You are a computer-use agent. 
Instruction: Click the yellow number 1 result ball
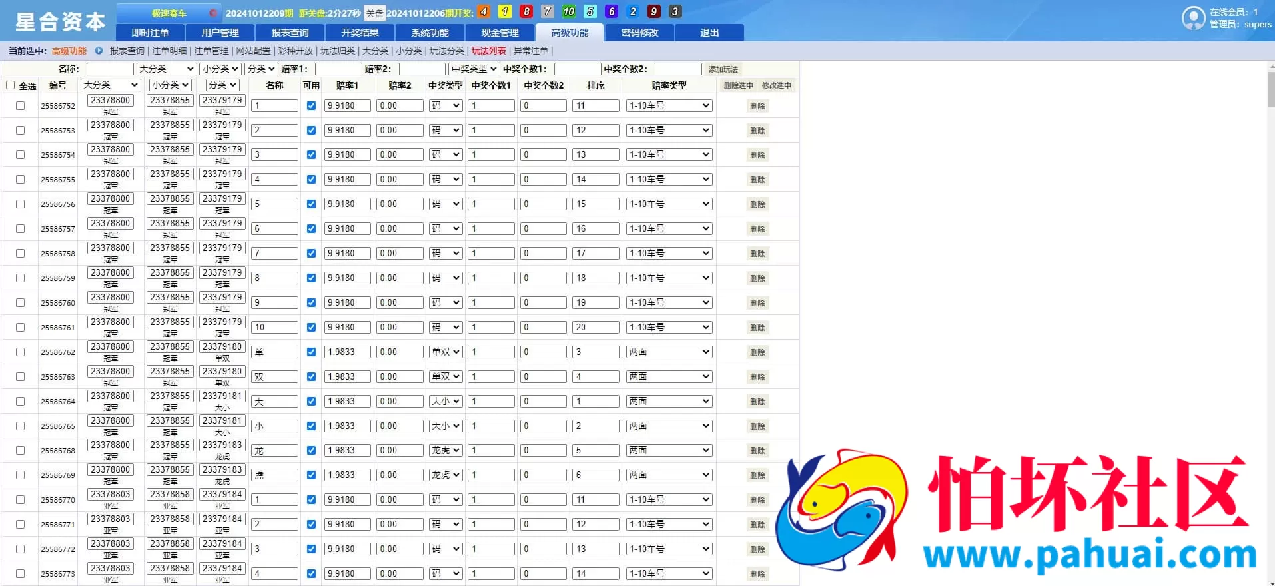(505, 11)
